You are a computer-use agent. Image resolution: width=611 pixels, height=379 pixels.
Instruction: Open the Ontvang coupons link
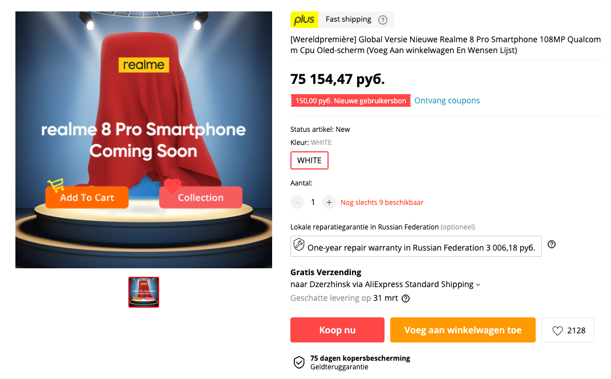click(447, 100)
